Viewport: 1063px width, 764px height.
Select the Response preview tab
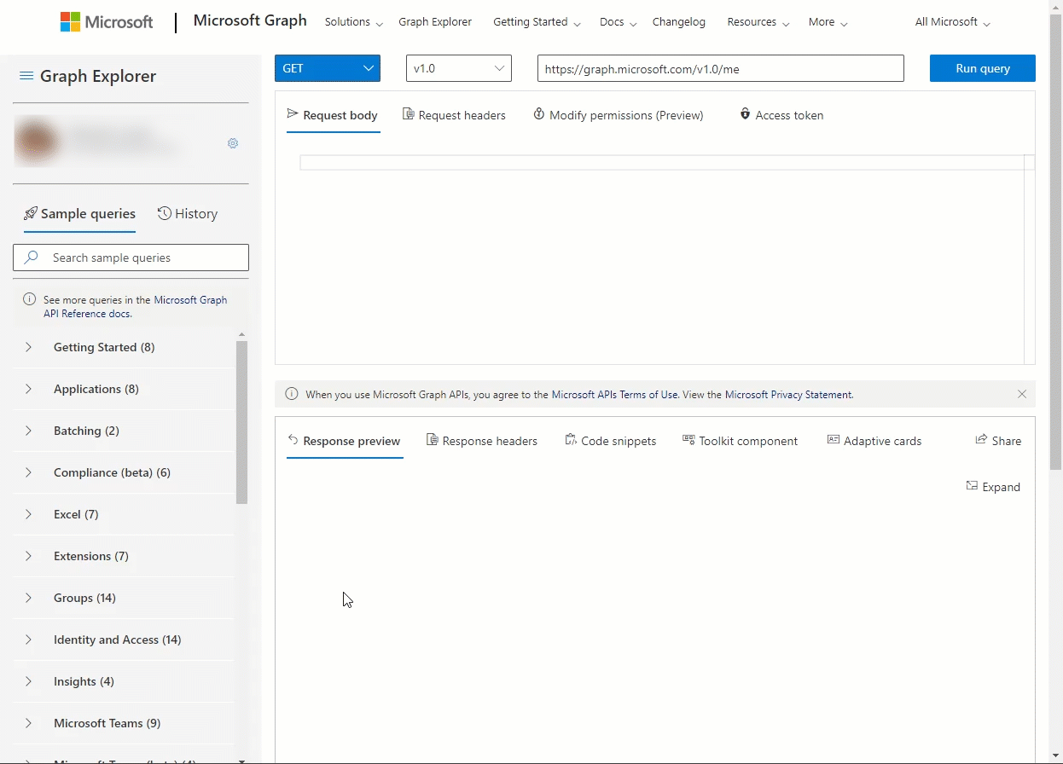click(345, 441)
